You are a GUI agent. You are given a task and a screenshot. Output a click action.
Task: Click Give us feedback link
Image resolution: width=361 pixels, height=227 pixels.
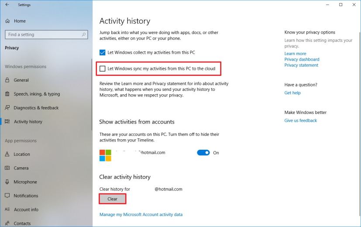[x=300, y=120]
